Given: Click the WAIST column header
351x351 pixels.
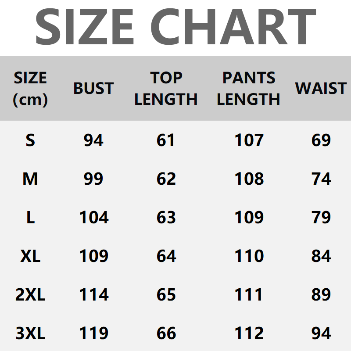Looking at the screenshot, I should coord(321,89).
